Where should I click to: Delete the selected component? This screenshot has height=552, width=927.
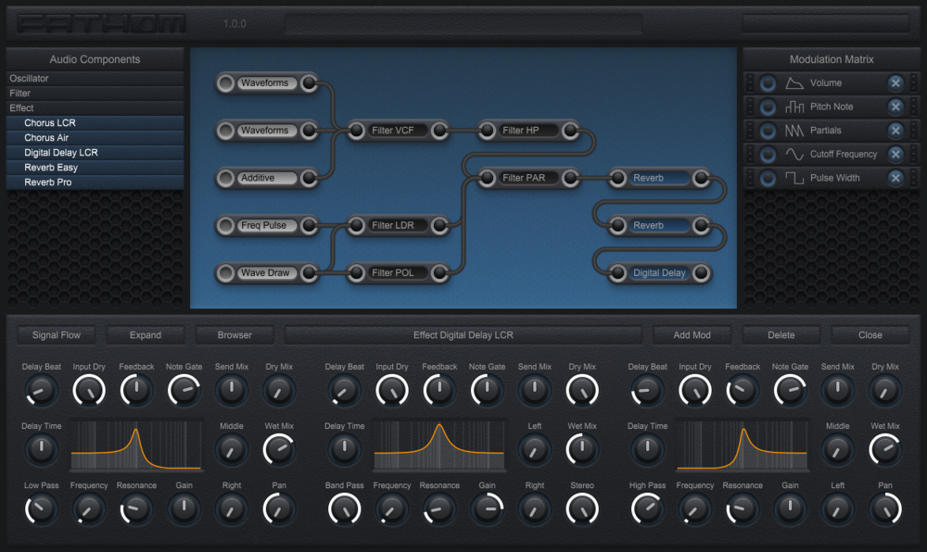[x=781, y=334]
